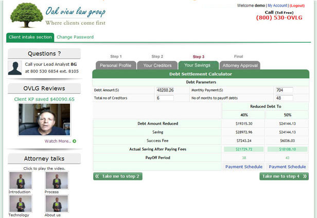
Task: Play the Technology attorney video
Action: pos(21,204)
